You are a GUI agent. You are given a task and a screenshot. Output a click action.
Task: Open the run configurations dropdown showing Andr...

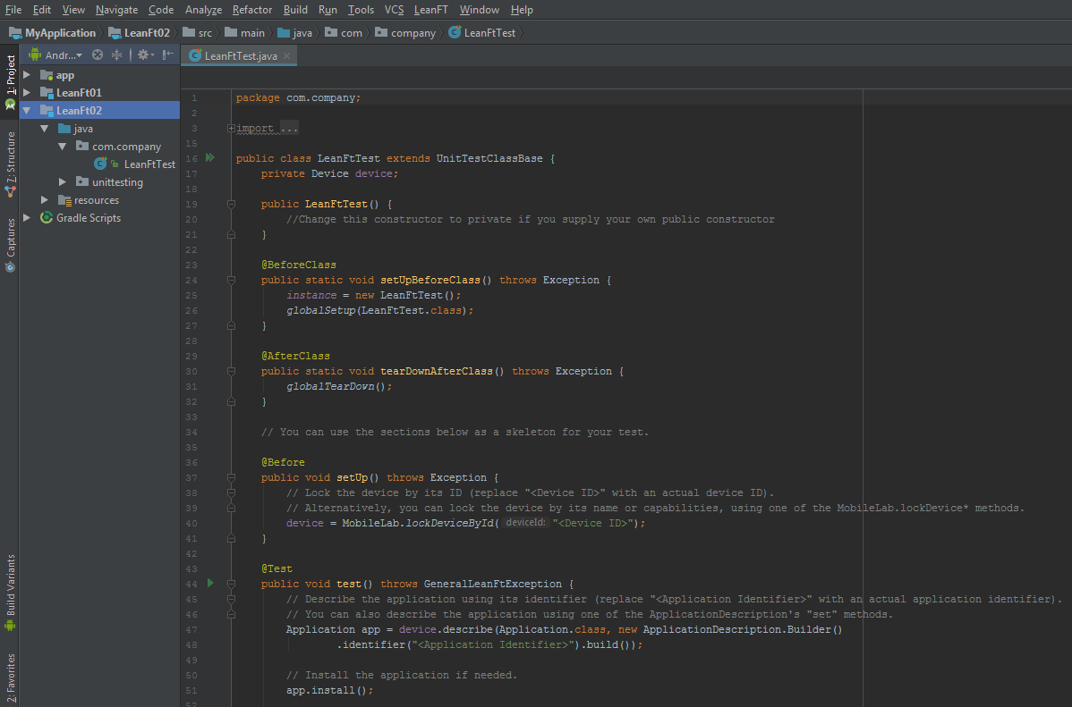pyautogui.click(x=61, y=54)
